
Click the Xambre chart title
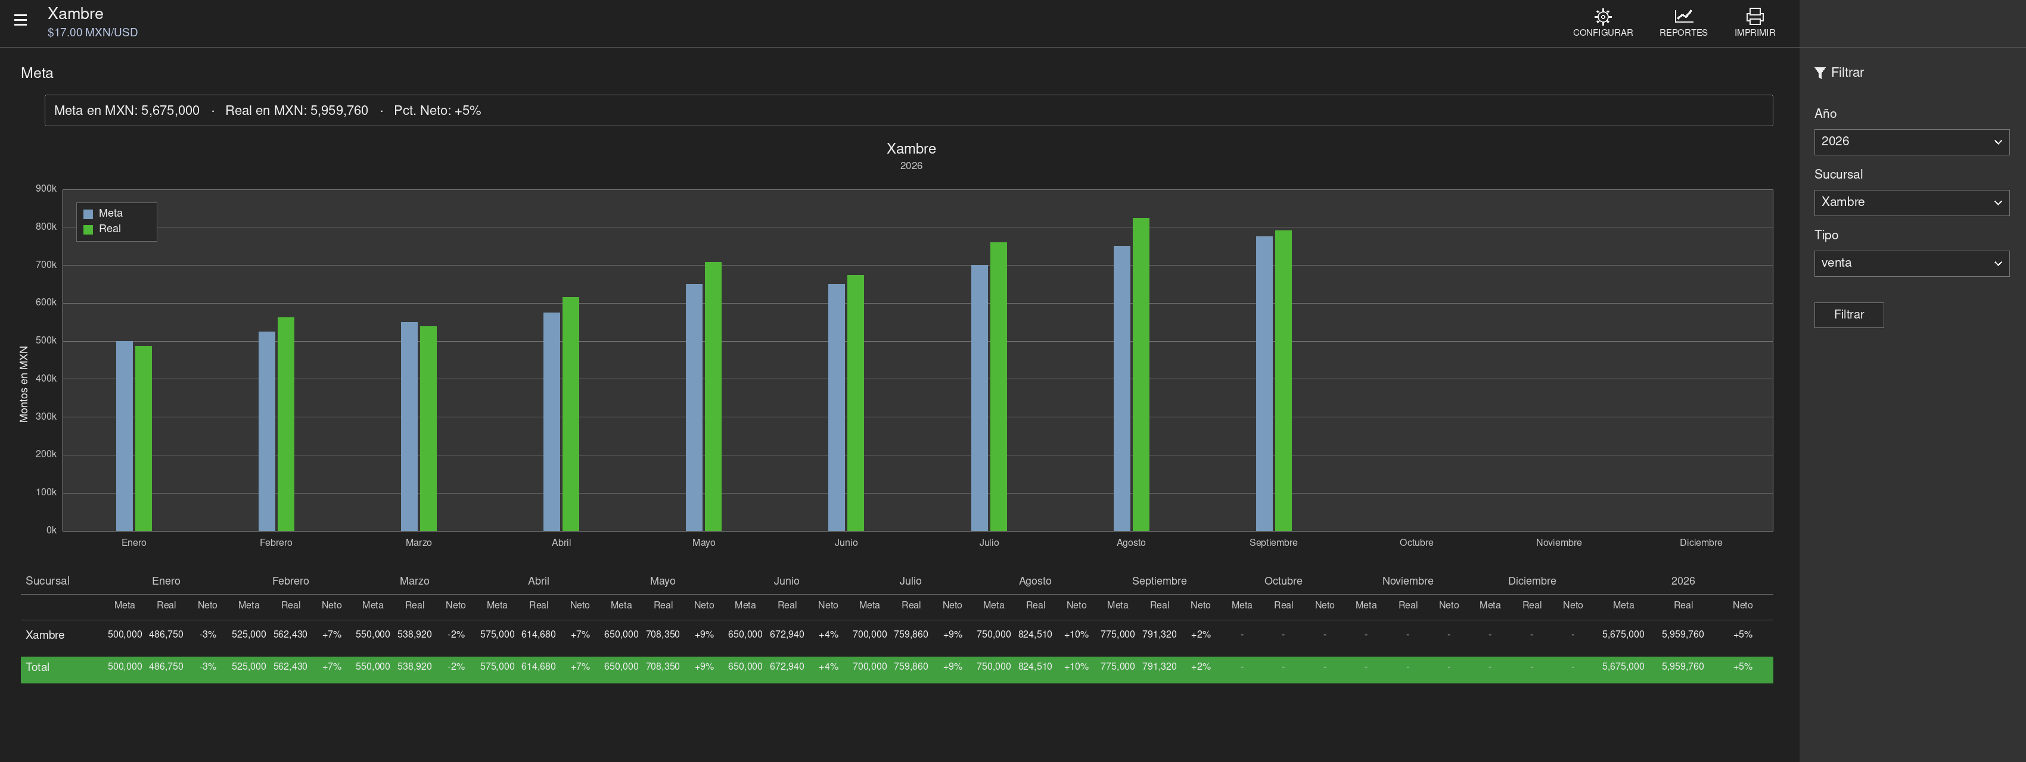click(911, 149)
